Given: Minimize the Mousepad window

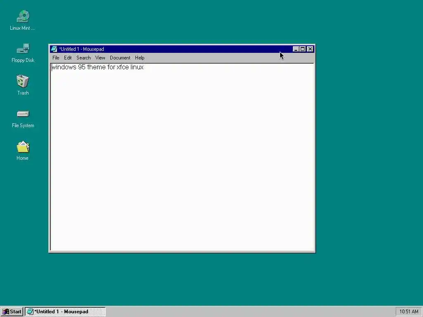Looking at the screenshot, I should (x=296, y=49).
